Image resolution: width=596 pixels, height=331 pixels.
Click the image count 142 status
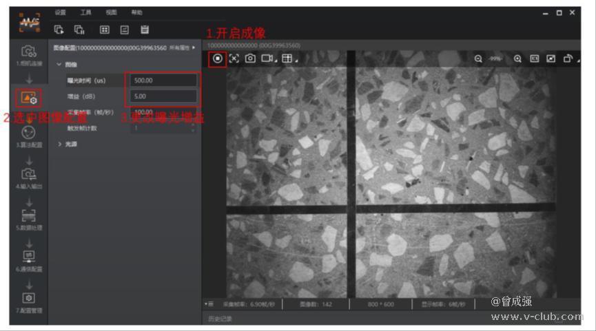[x=316, y=304]
